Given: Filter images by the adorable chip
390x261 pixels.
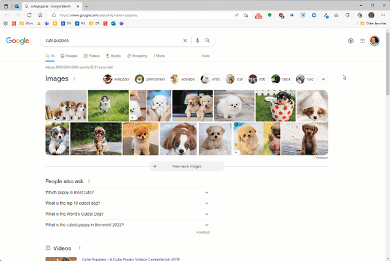Looking at the screenshot, I should click(x=184, y=79).
